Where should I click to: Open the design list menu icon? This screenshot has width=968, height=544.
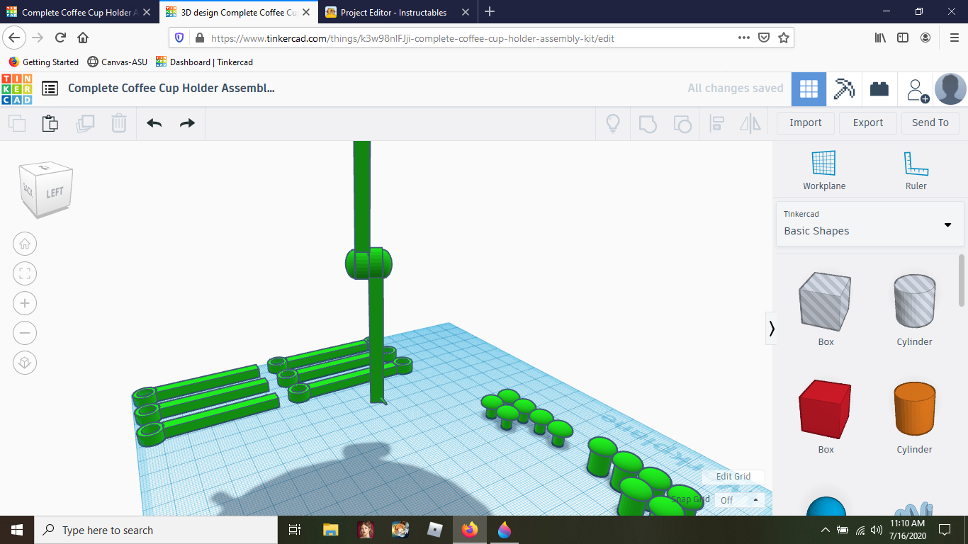50,89
